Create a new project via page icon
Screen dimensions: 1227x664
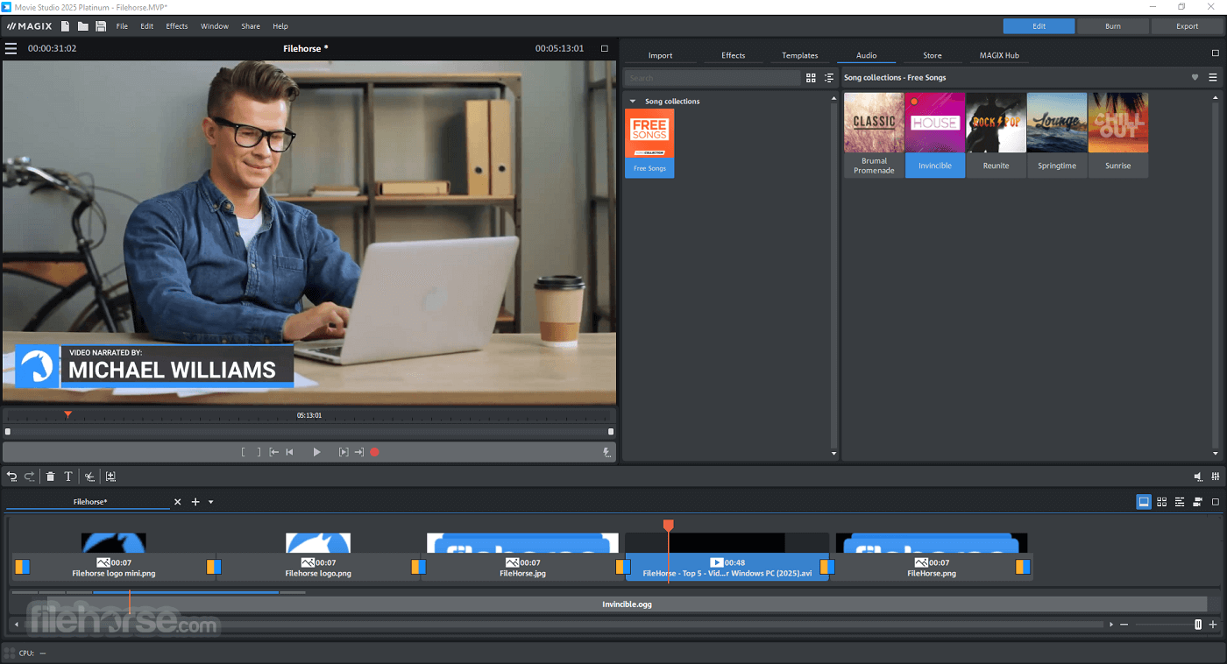coord(66,26)
